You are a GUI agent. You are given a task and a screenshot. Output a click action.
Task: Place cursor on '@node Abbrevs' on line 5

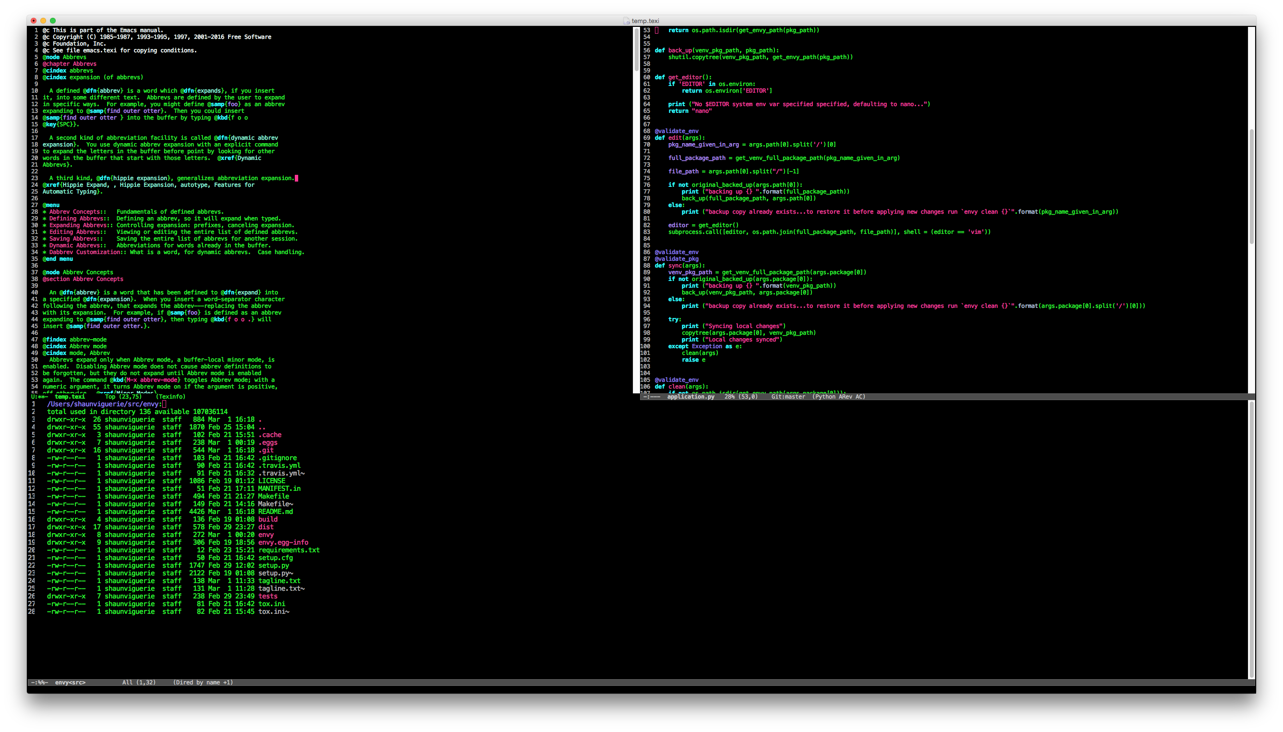coord(64,57)
